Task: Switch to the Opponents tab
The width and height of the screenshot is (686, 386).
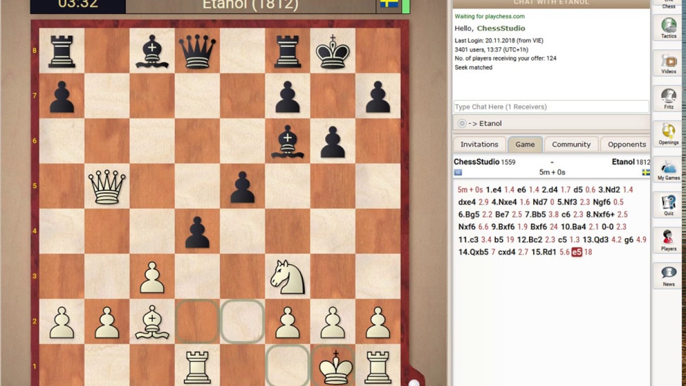Action: (x=627, y=144)
